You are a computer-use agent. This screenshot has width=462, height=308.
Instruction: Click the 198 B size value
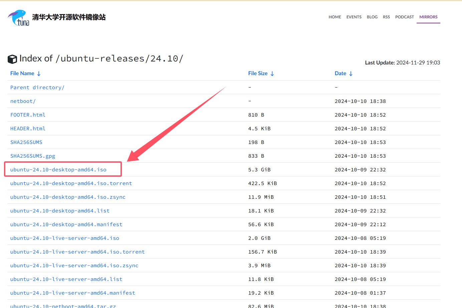[x=256, y=142]
